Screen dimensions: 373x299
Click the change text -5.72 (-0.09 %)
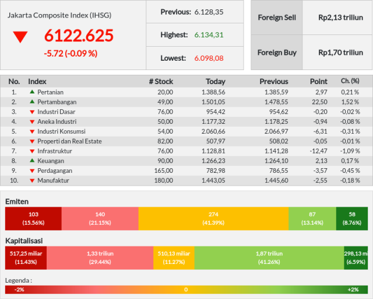71,53
